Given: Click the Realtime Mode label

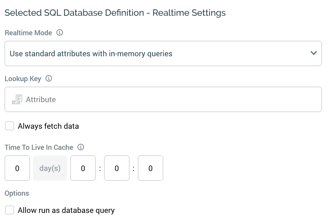Looking at the screenshot, I should tap(28, 33).
